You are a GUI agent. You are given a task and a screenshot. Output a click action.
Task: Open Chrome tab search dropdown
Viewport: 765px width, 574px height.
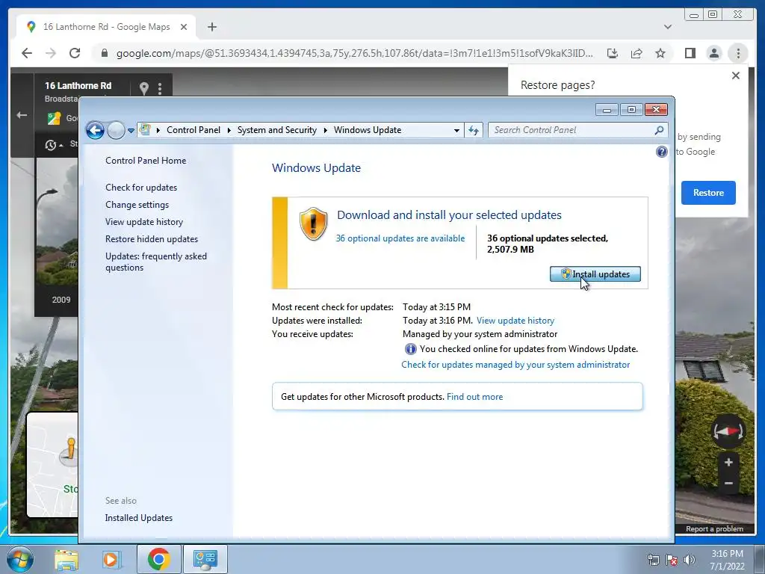pos(667,27)
